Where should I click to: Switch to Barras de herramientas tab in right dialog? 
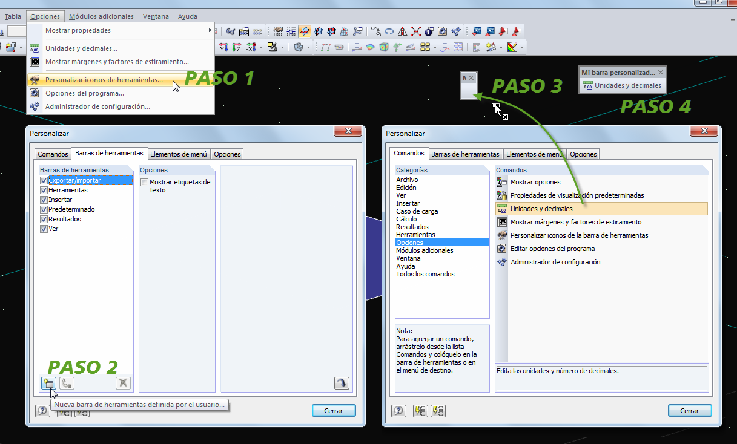pos(465,154)
